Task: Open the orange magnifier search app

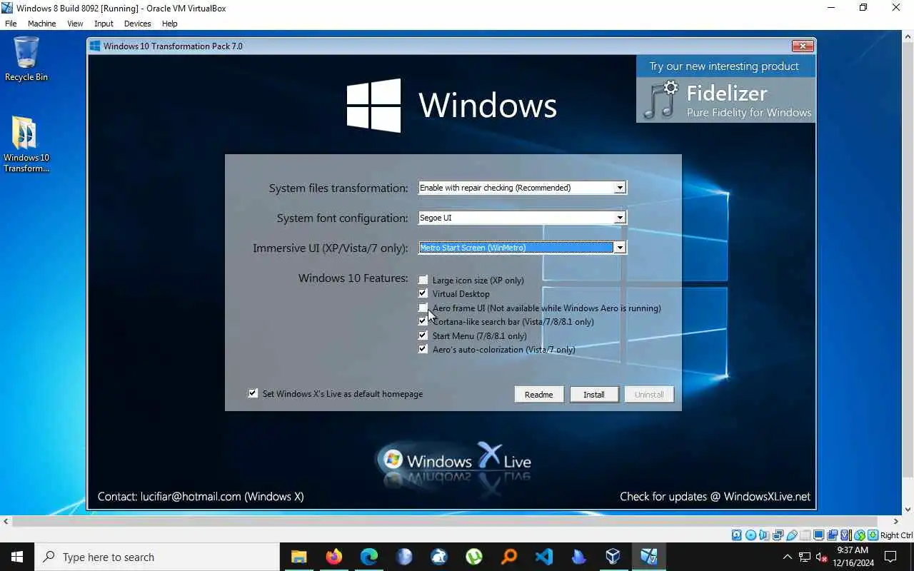Action: click(x=508, y=557)
